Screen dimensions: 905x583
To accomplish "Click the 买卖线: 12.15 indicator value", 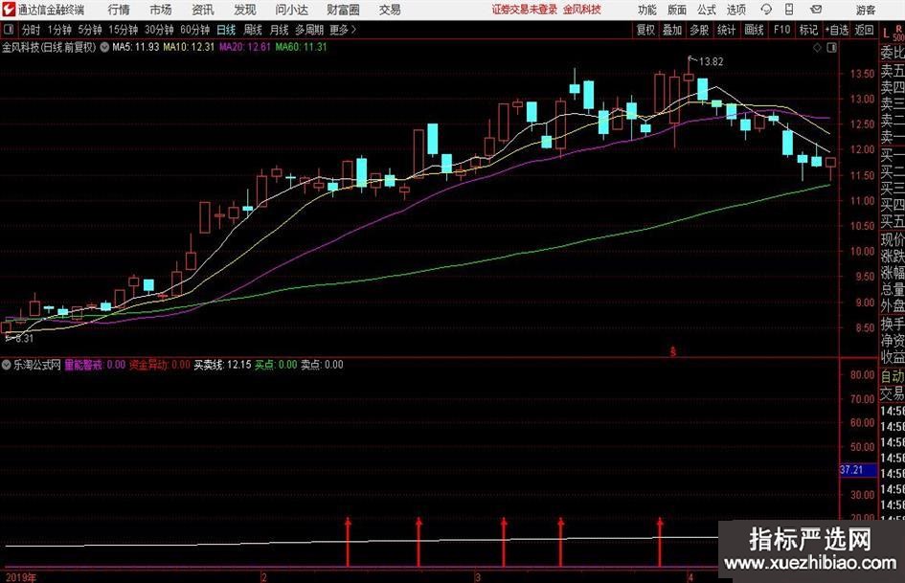I will click(222, 365).
